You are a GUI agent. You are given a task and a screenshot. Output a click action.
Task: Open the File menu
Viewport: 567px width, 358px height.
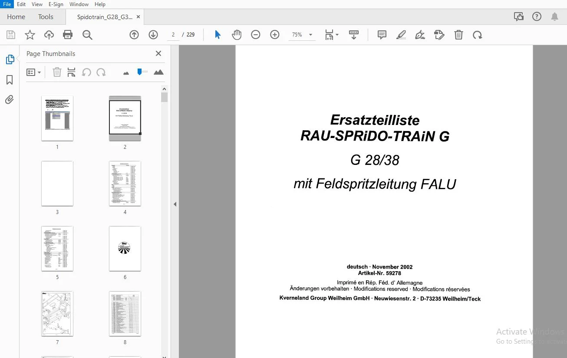pyautogui.click(x=7, y=4)
